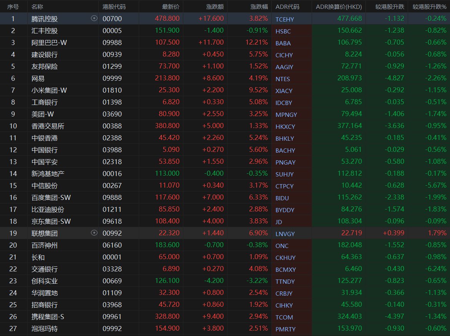Image resolution: width=450 pixels, height=336 pixels.
Task: Sort by 港股代码 column header
Action: [x=114, y=7]
